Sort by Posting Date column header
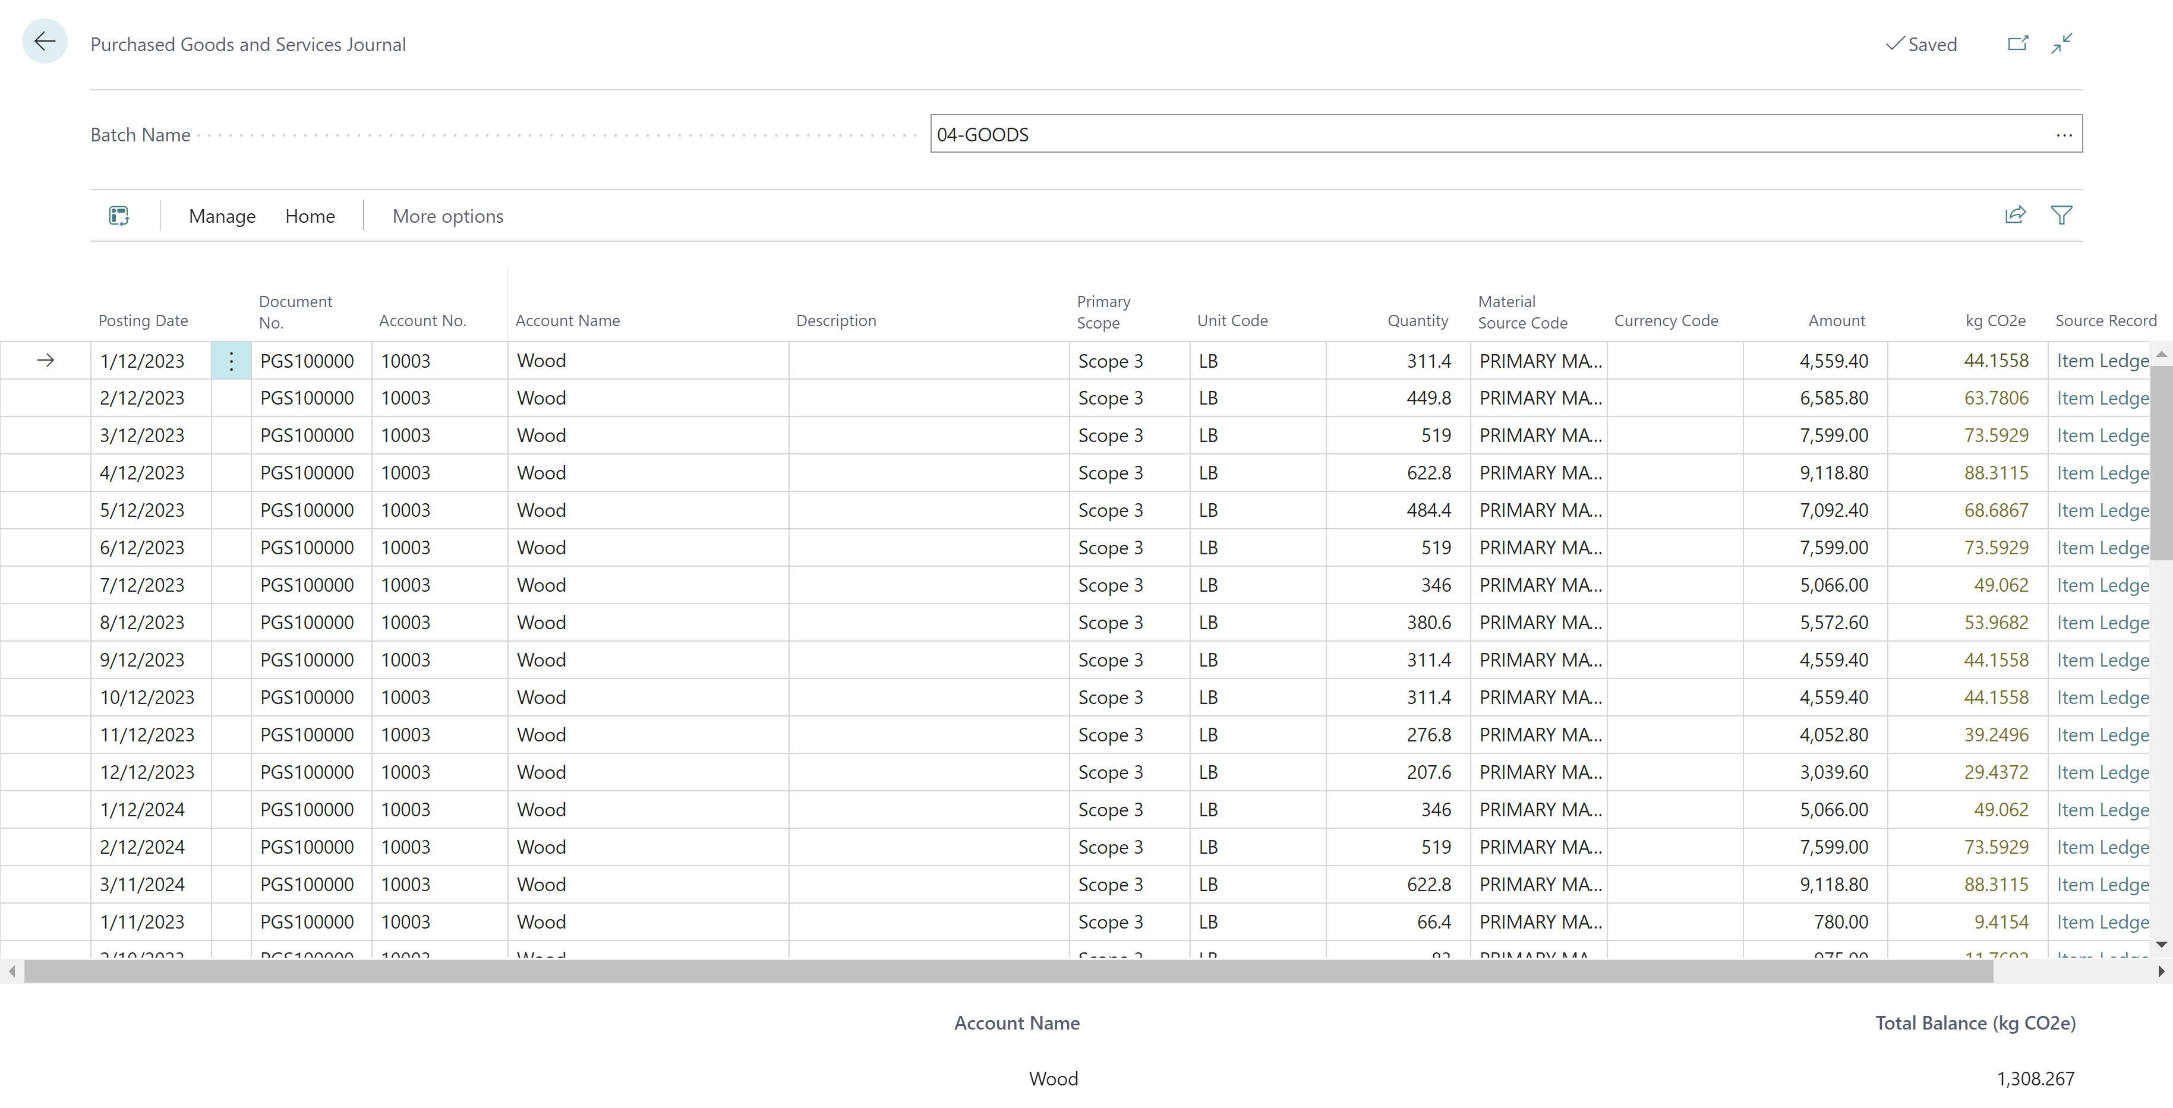2173x1108 pixels. 143,320
